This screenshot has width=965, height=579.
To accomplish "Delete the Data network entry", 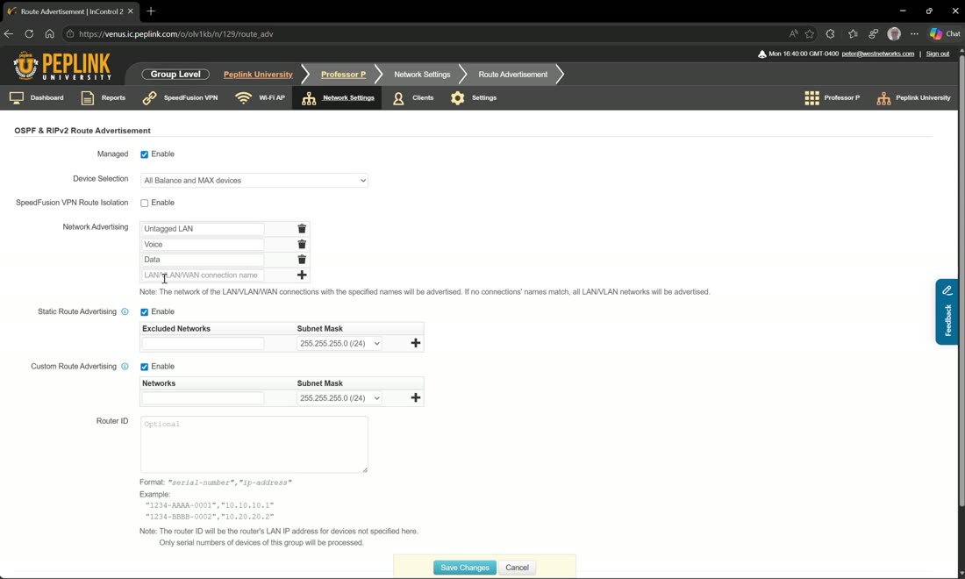I will click(302, 260).
